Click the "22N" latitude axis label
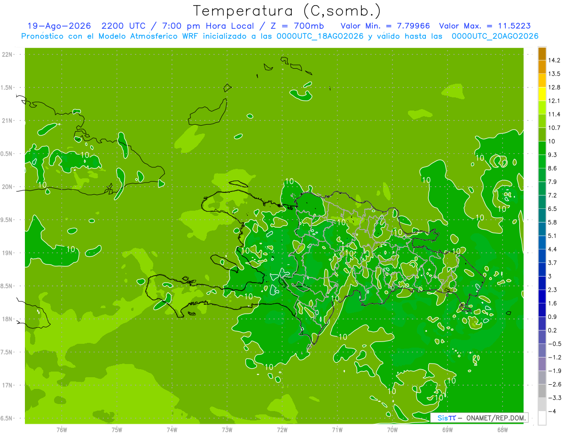The width and height of the screenshot is (564, 436). [8, 54]
